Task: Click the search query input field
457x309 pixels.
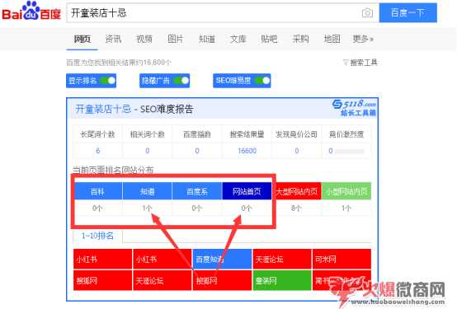Action: tap(214, 13)
